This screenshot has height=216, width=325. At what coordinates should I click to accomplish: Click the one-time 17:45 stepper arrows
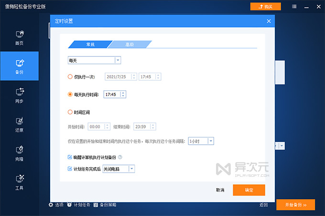click(x=158, y=76)
